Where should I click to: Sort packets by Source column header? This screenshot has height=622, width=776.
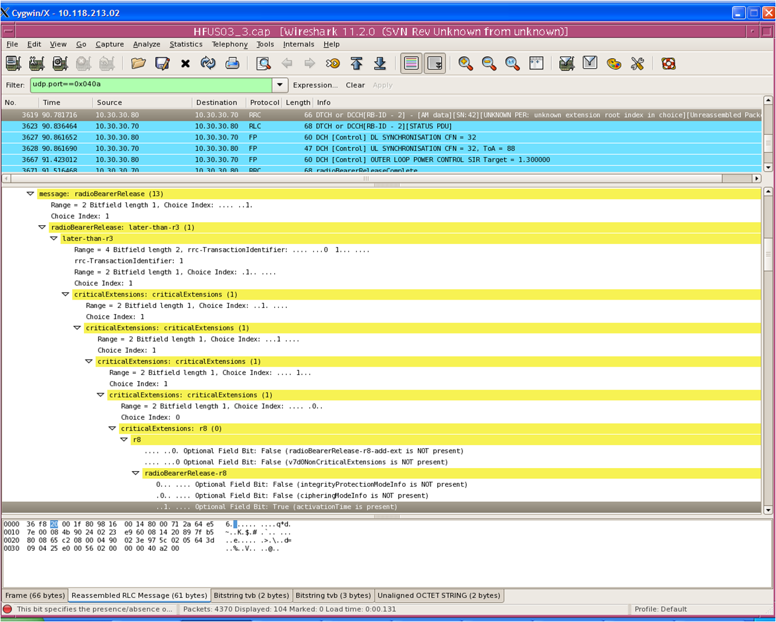click(x=143, y=102)
